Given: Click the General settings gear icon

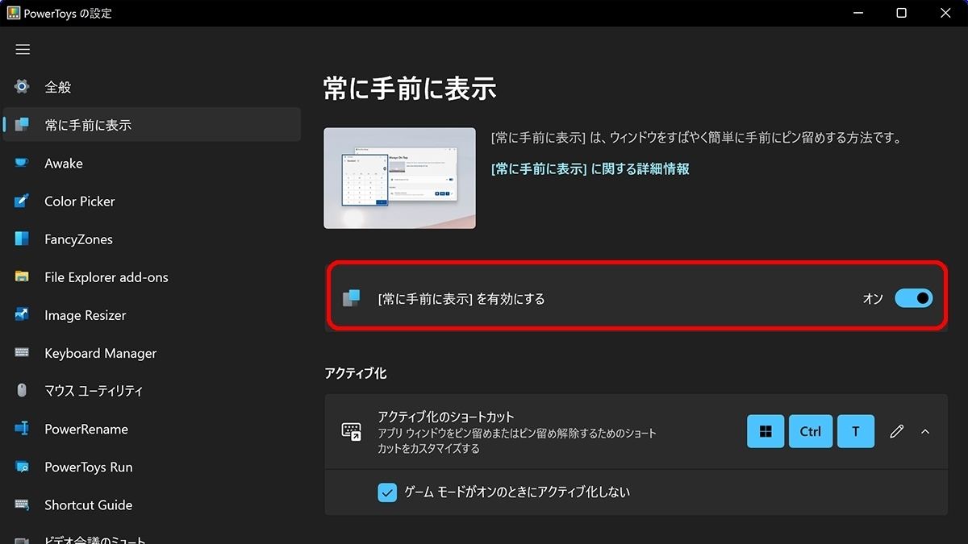Looking at the screenshot, I should point(22,87).
